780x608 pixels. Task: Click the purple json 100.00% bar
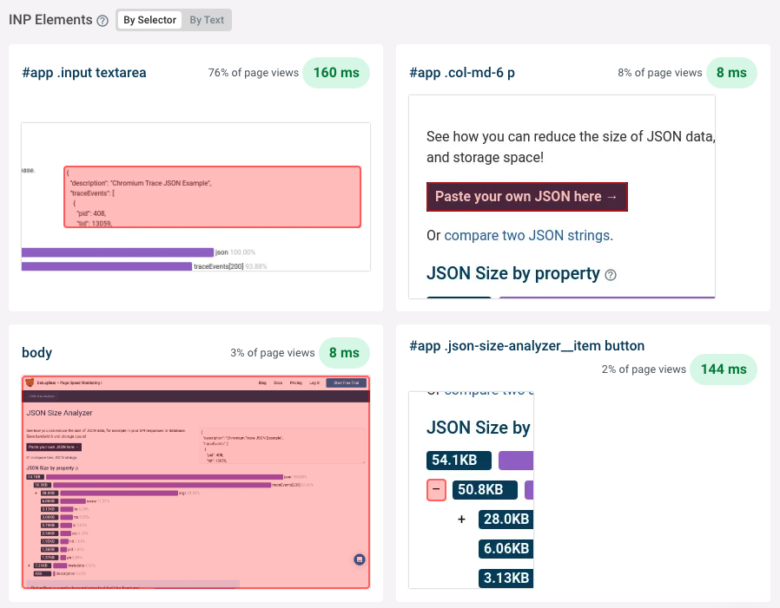(117, 252)
